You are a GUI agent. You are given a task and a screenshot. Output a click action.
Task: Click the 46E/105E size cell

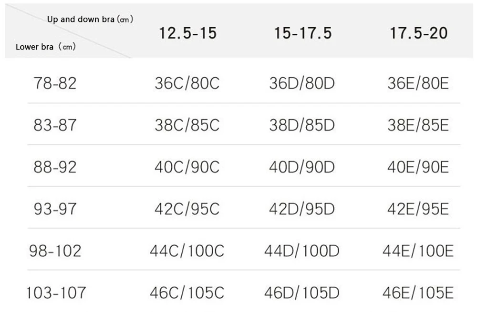click(418, 292)
